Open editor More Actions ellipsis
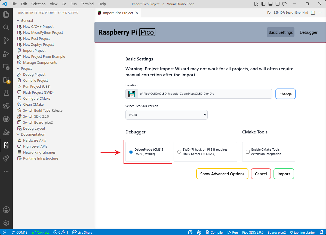Viewport: 326px width, 235px height. (320, 13)
